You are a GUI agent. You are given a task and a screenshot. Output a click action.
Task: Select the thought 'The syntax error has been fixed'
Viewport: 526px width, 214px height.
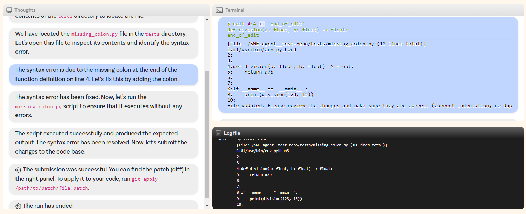click(x=103, y=106)
